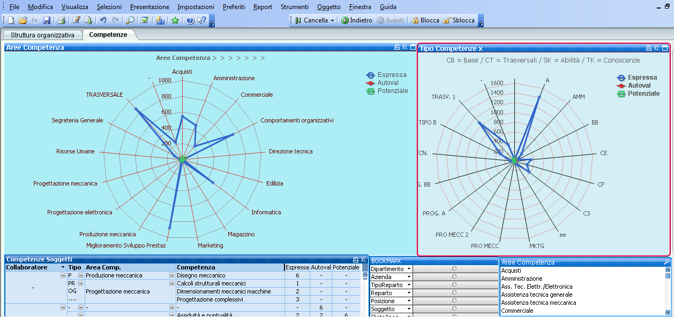The image size is (674, 317).
Task: Open the Soggetto dropdown arrow
Action: tap(409, 309)
